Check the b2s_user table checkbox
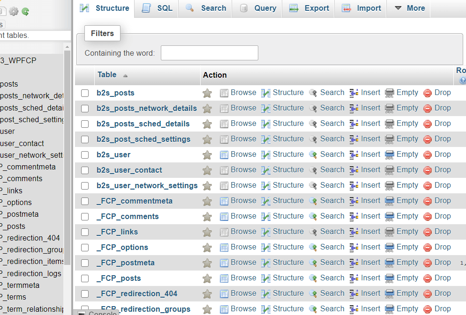This screenshot has width=466, height=315. point(85,155)
